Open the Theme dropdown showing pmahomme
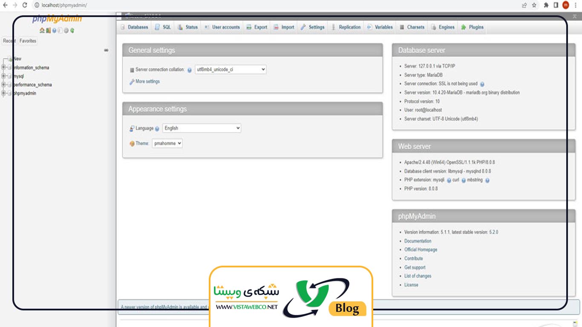 (x=167, y=143)
